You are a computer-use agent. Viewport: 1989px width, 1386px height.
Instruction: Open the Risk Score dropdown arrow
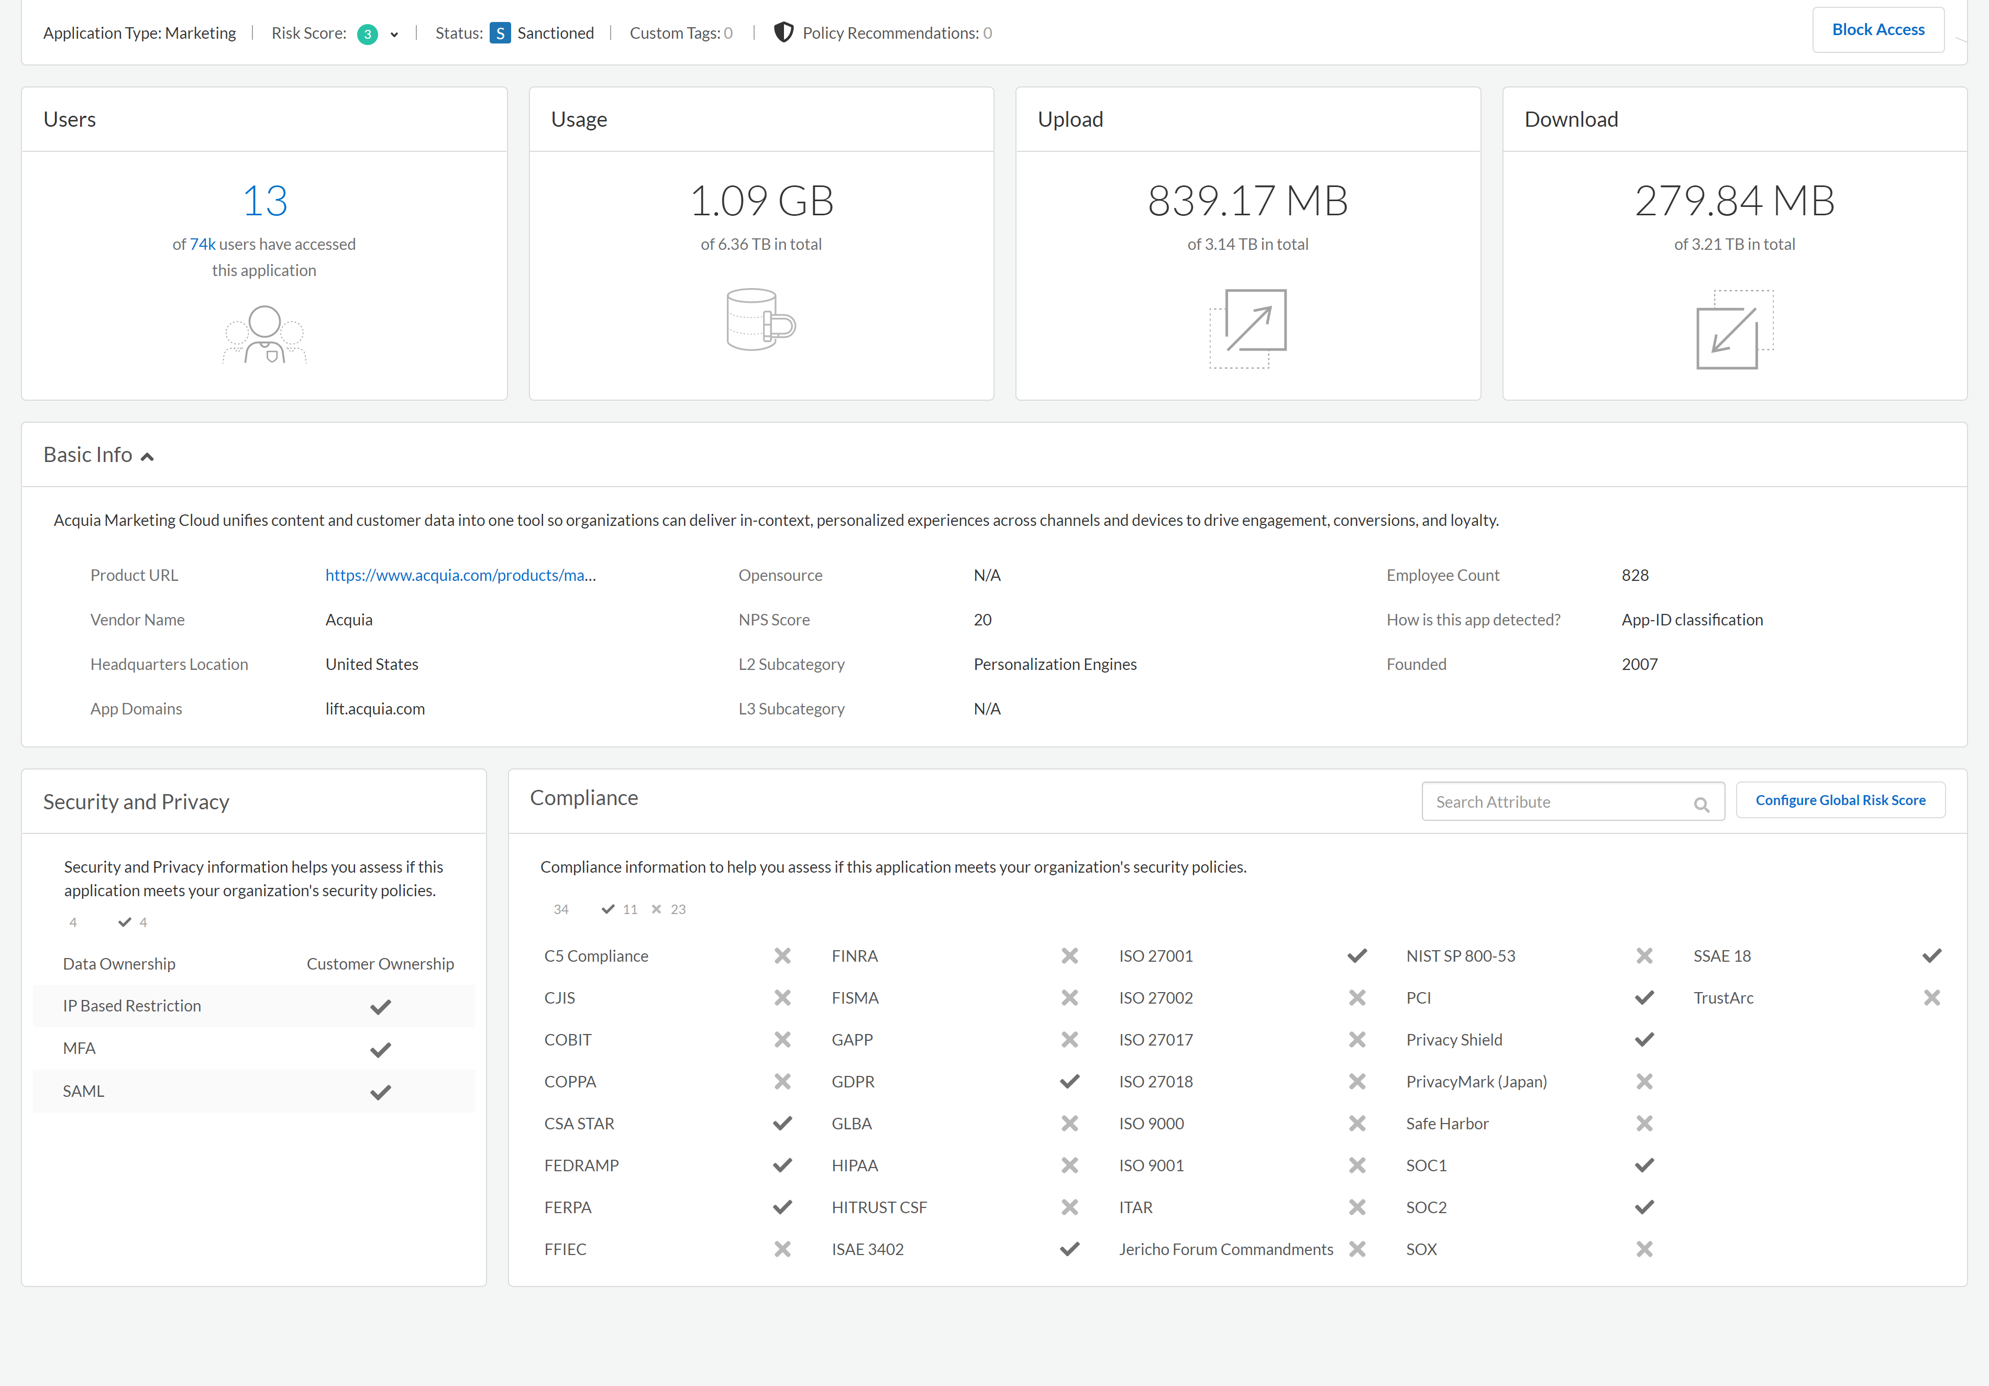(394, 35)
